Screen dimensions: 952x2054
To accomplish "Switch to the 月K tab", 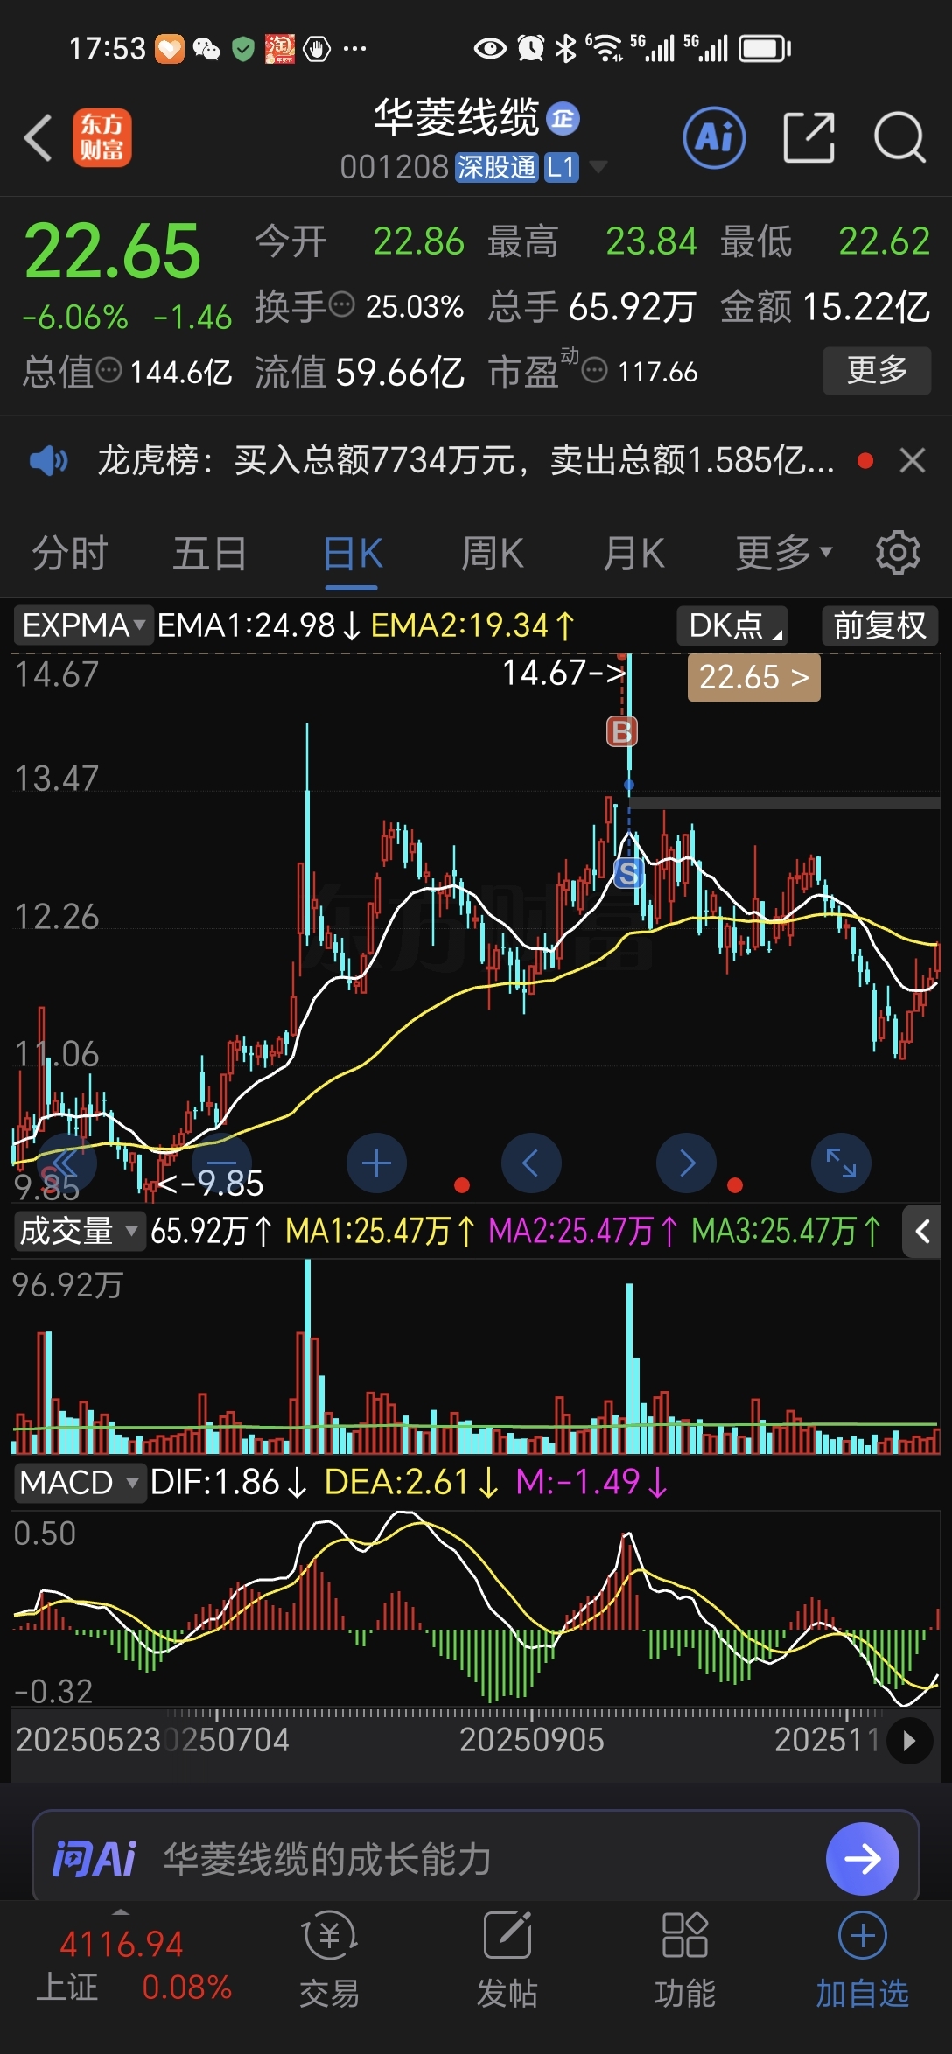I will click(x=633, y=553).
